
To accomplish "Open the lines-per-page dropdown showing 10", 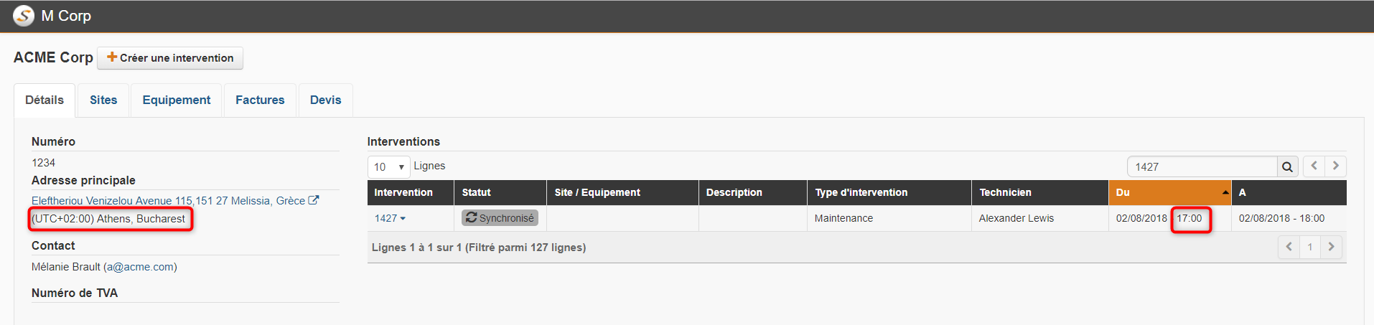I will [389, 166].
